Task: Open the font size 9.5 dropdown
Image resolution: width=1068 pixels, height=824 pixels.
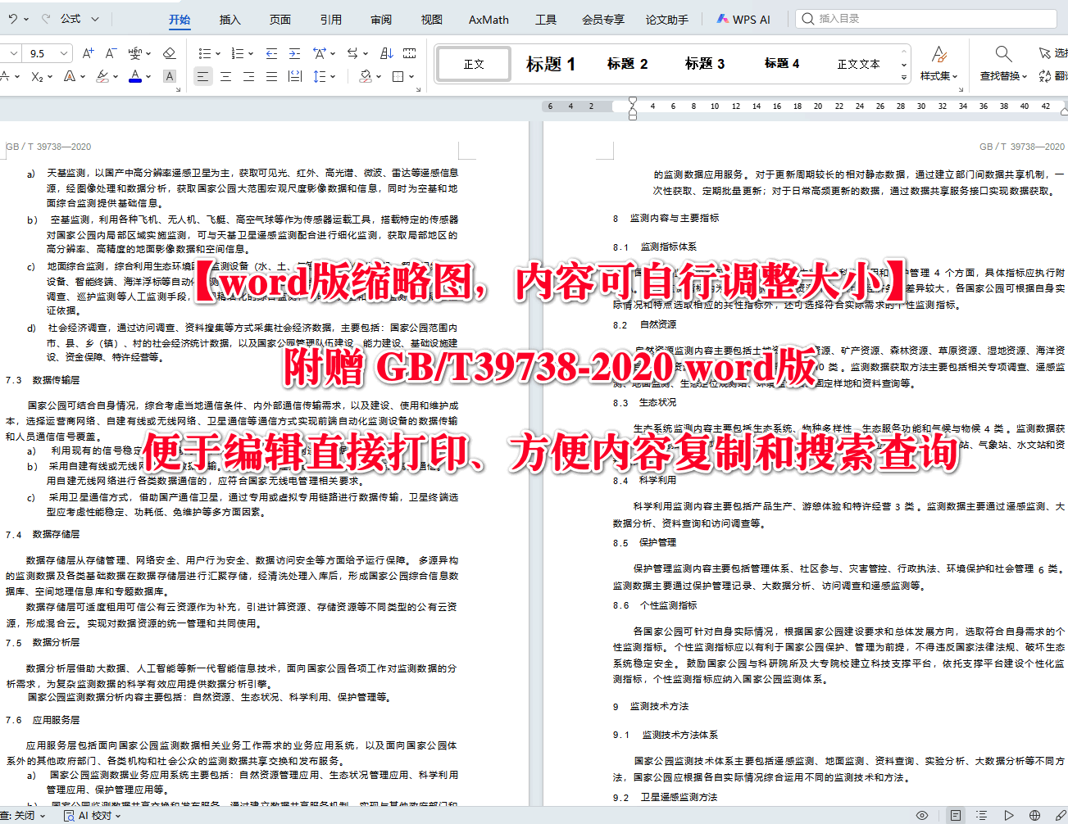Action: pyautogui.click(x=63, y=52)
